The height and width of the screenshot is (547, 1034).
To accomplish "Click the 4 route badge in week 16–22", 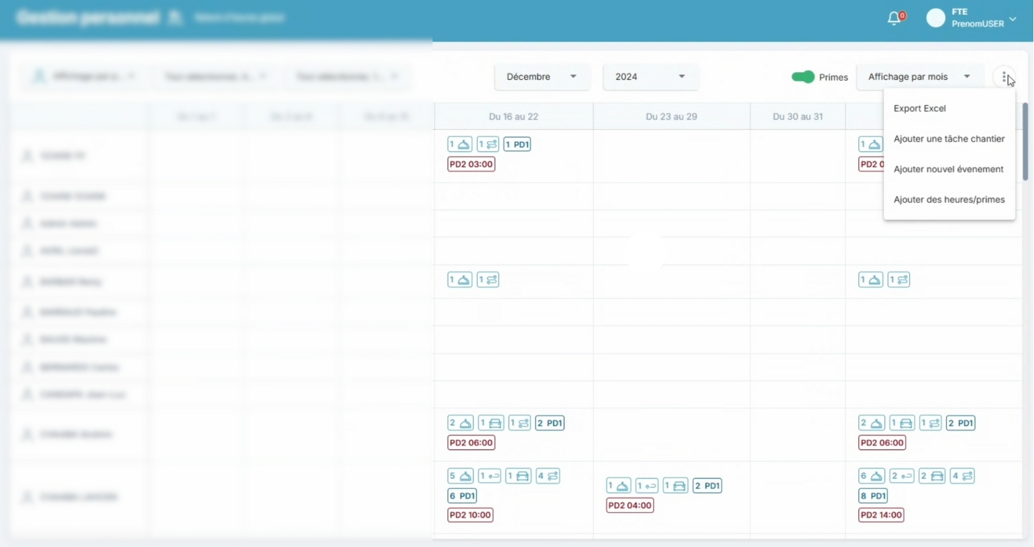I will click(548, 476).
